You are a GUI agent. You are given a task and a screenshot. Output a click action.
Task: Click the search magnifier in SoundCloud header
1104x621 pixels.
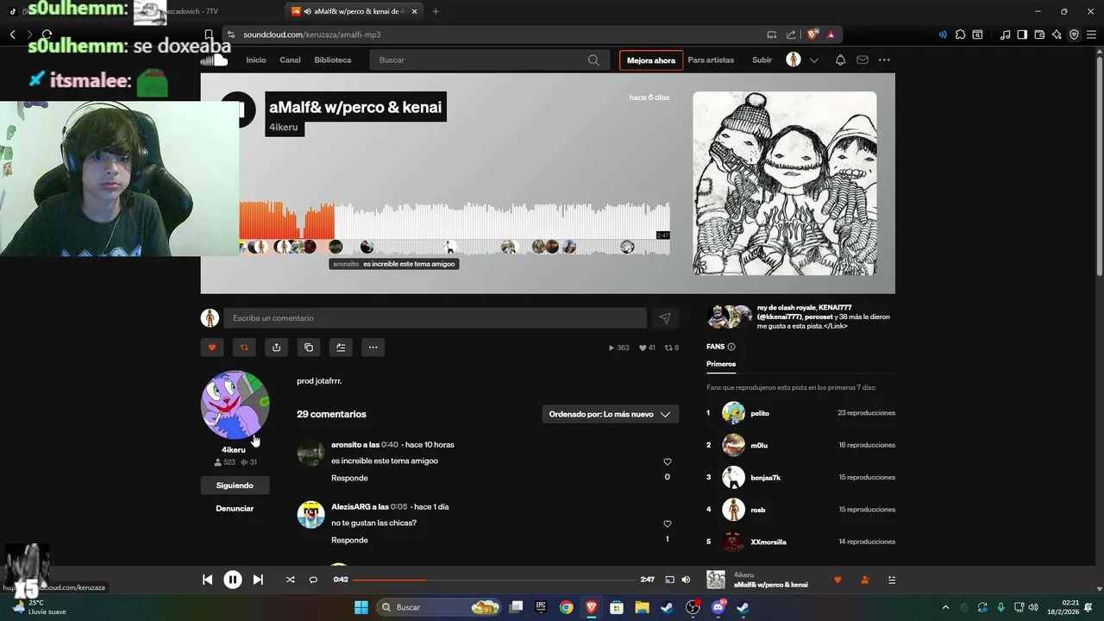click(593, 60)
